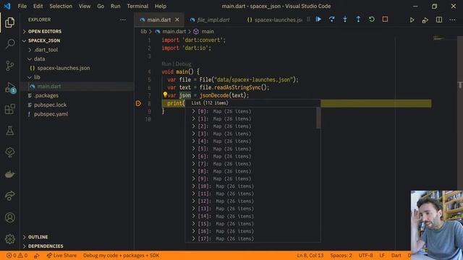Screen dimensions: 463x260
Task: Switch to the file_impl.dart tab
Action: click(213, 19)
